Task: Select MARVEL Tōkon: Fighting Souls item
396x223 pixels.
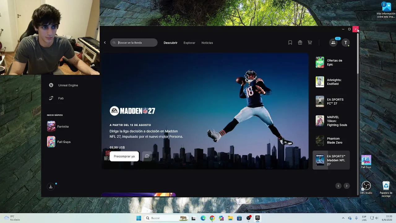Action: click(x=331, y=121)
